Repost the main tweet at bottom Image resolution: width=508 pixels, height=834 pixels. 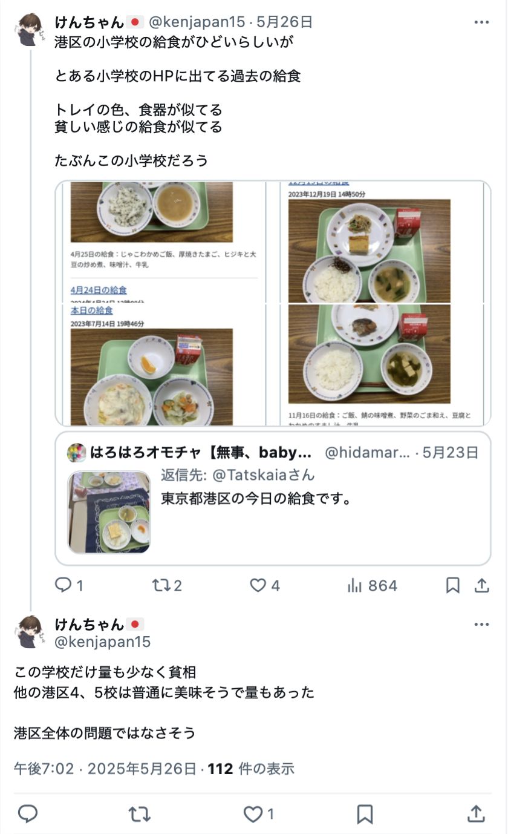(x=140, y=814)
